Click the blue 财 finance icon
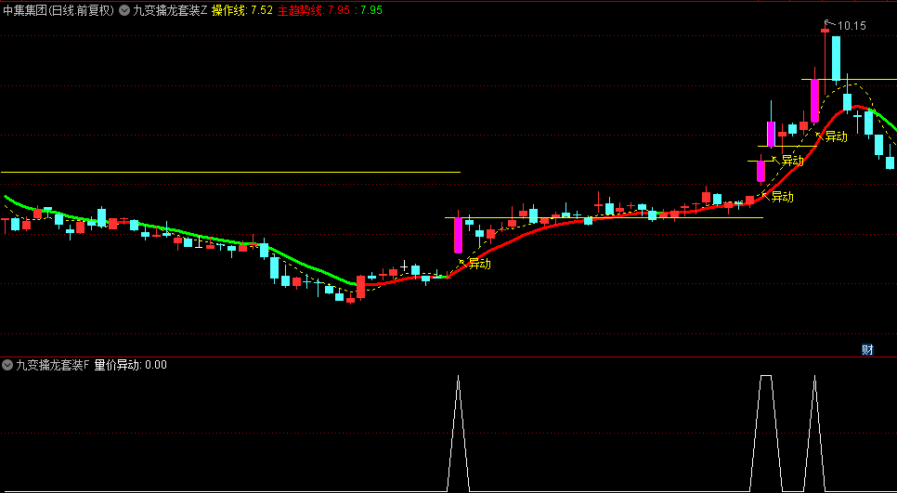 pos(867,349)
